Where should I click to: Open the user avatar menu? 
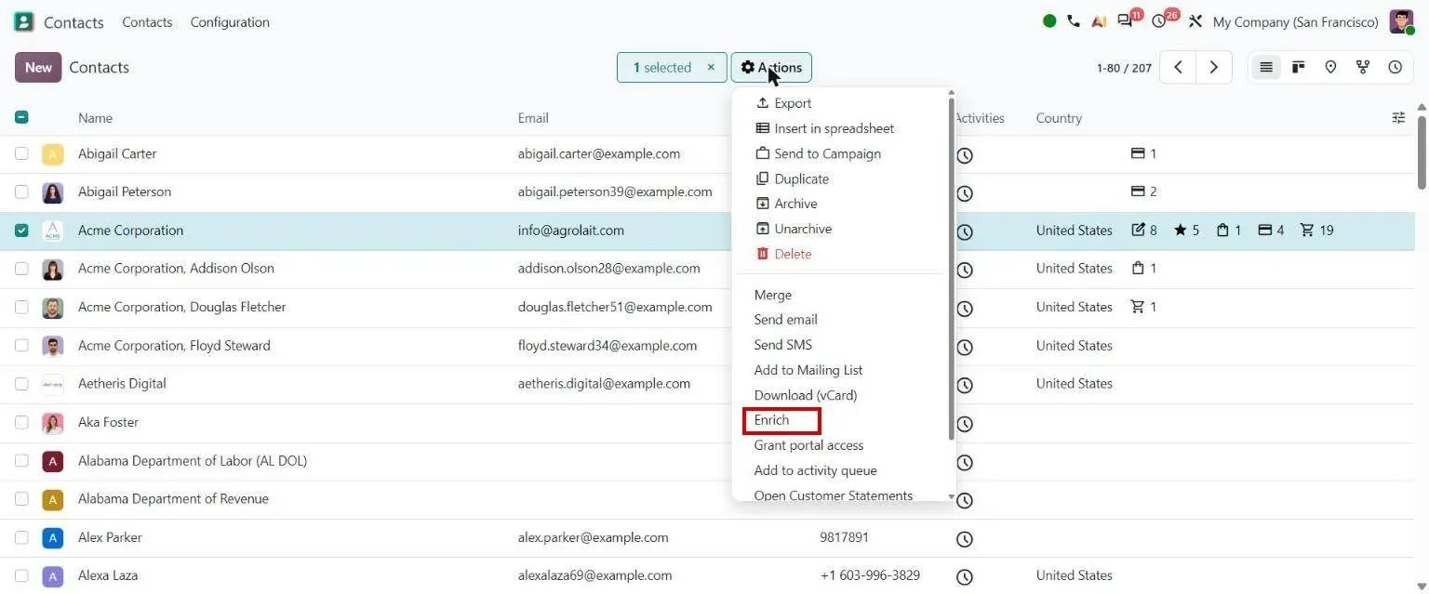click(1401, 21)
